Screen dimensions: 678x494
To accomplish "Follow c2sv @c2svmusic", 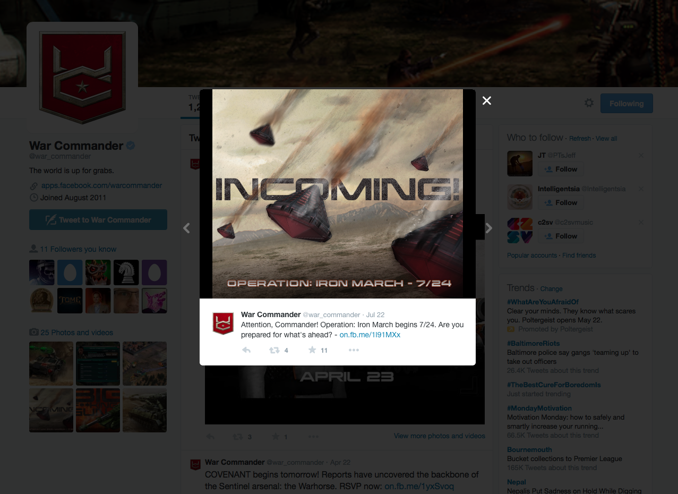I will pos(561,236).
